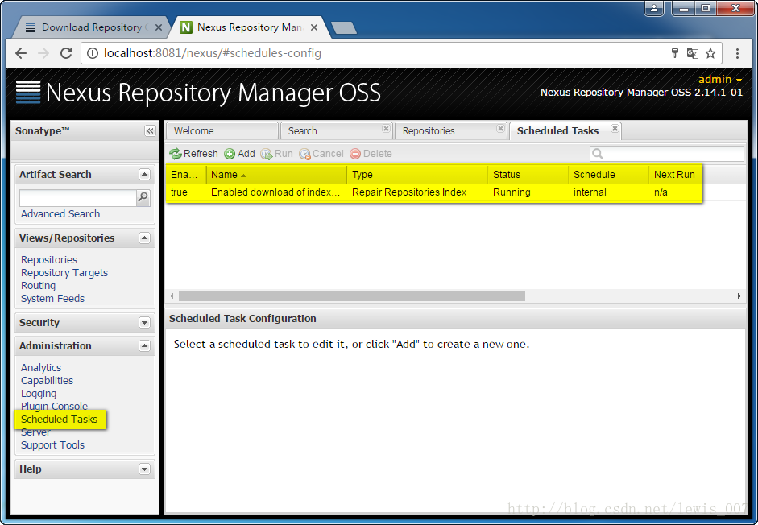The image size is (758, 525).
Task: Open a new browser tab
Action: click(x=344, y=28)
